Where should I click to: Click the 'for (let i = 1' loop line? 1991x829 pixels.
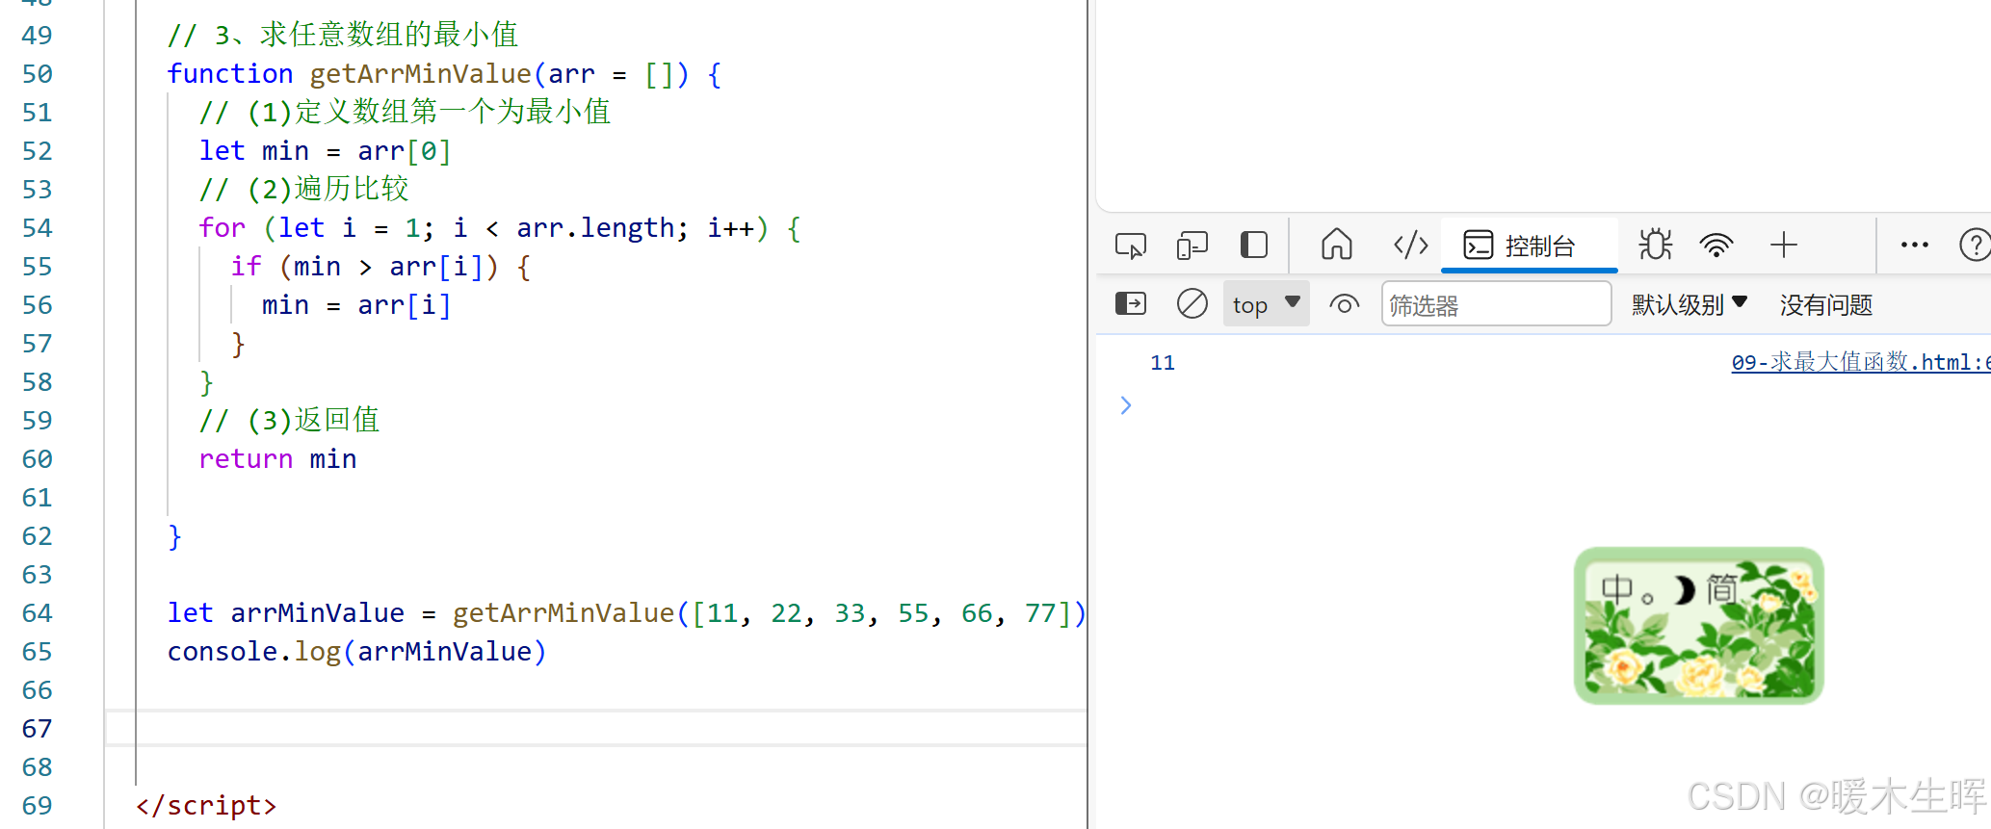499,228
